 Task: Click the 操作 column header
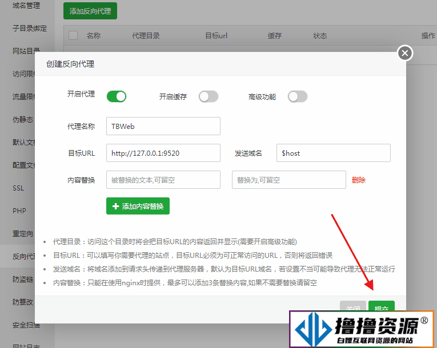(x=428, y=35)
